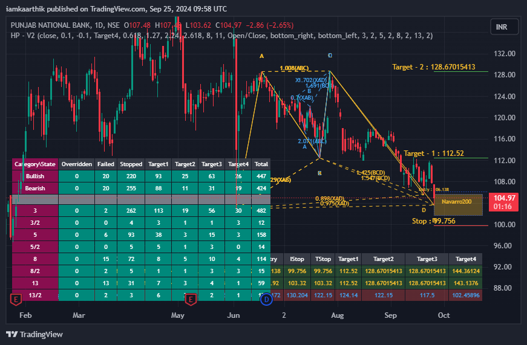Click the total value 158 in row 5
527x345 pixels.
pos(261,234)
